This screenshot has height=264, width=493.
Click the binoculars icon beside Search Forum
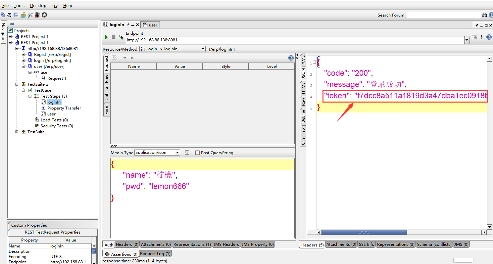click(485, 15)
